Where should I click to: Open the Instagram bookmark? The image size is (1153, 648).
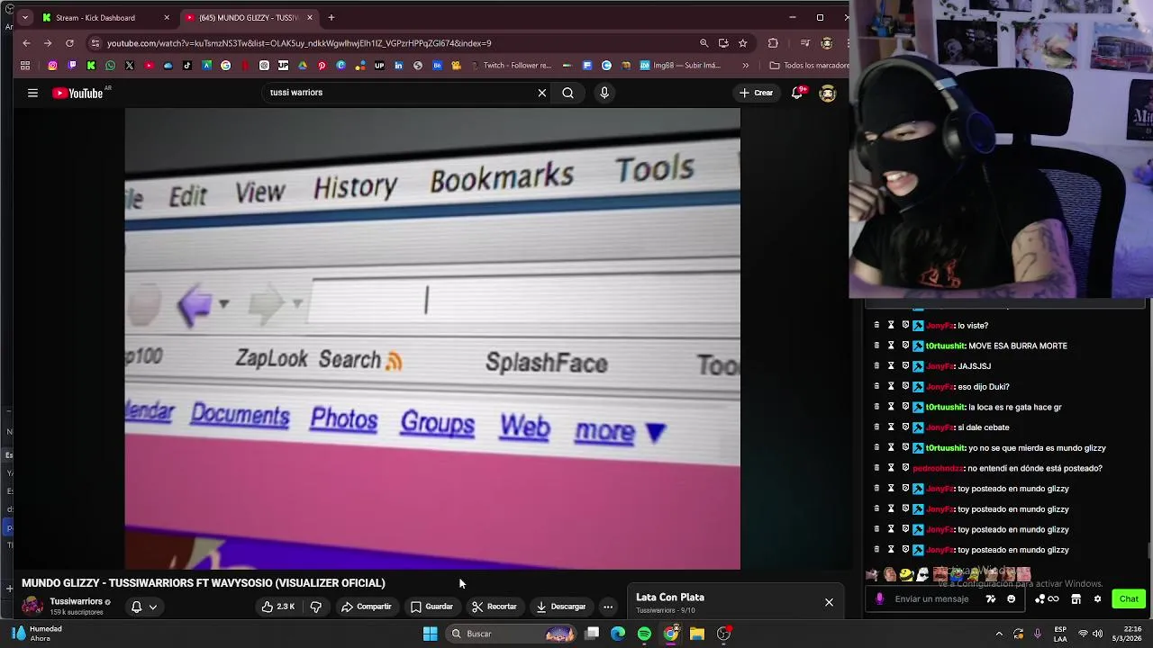pyautogui.click(x=52, y=66)
